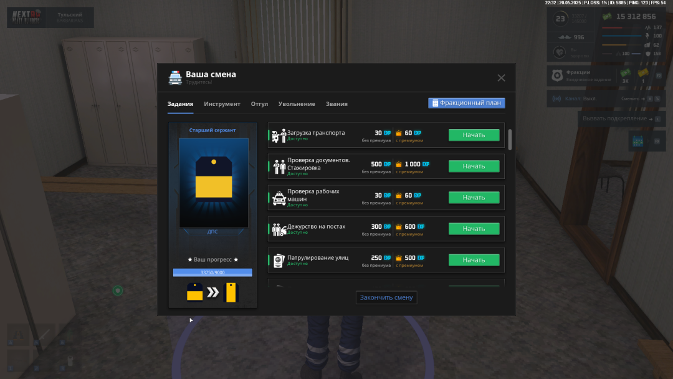Click the NEXT RP logo
The height and width of the screenshot is (379, 673).
tap(27, 17)
